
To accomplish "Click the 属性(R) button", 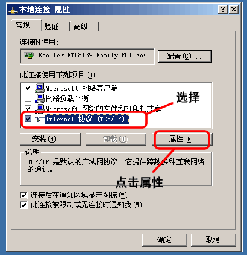I will (182, 139).
